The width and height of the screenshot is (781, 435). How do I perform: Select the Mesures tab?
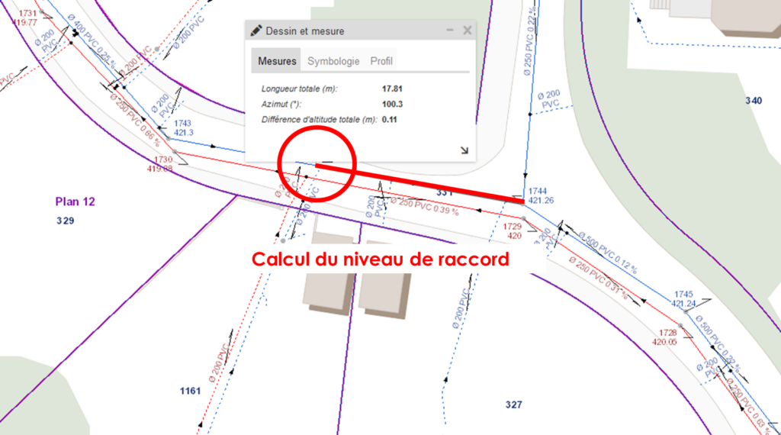(x=277, y=61)
